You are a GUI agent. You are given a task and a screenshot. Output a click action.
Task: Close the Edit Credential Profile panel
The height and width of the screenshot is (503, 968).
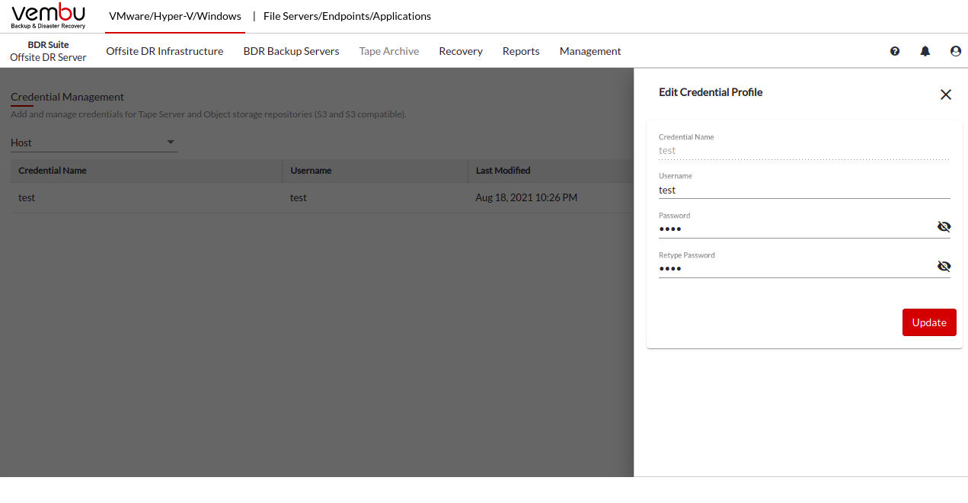point(946,95)
